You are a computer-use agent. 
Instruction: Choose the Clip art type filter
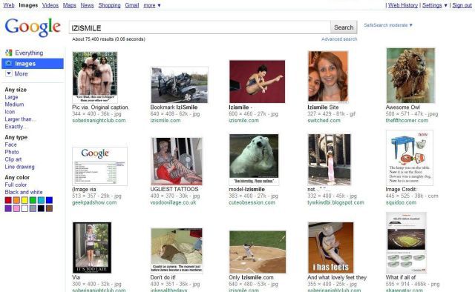pos(13,159)
